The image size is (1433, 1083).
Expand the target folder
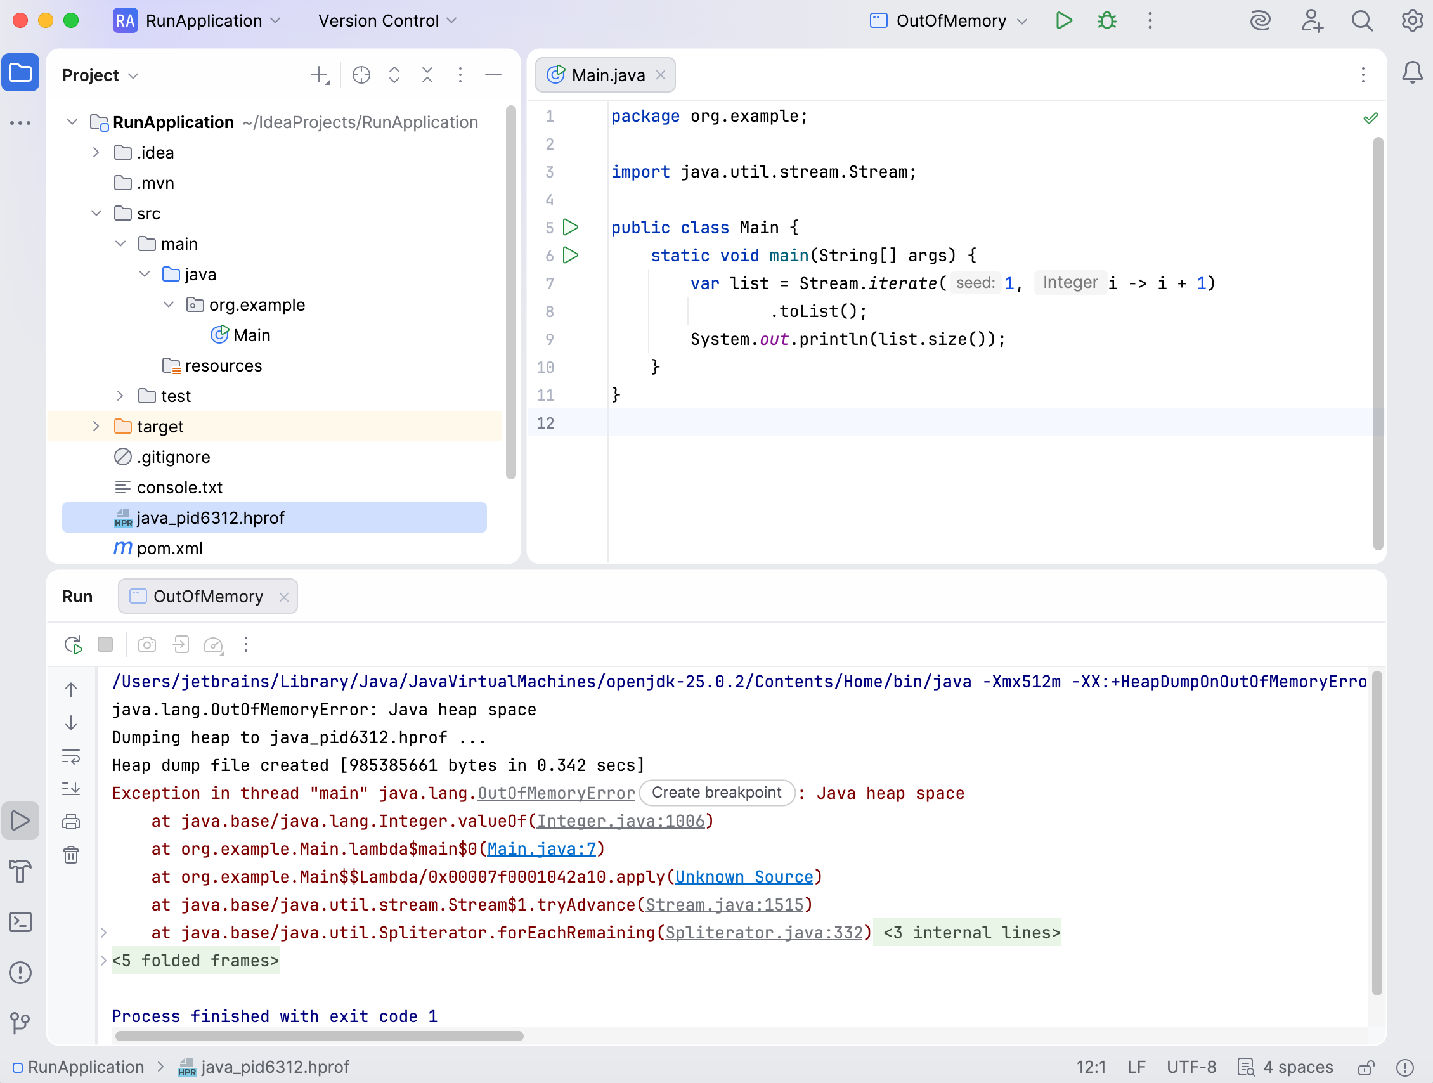coord(96,426)
